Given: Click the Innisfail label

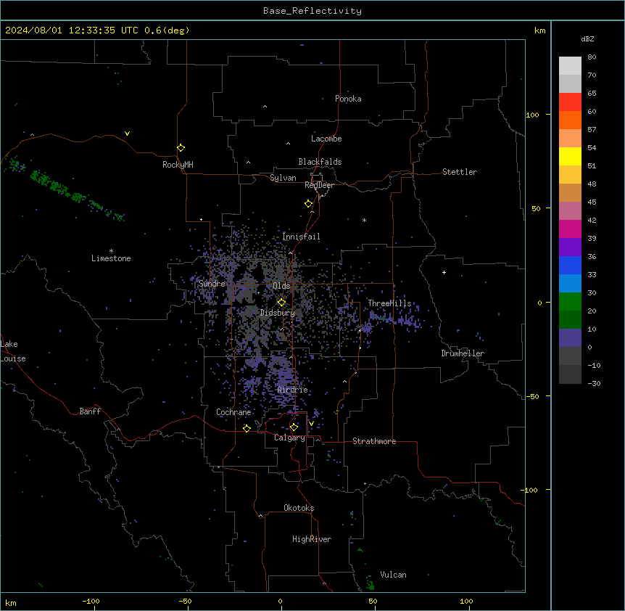Looking at the screenshot, I should tap(301, 237).
